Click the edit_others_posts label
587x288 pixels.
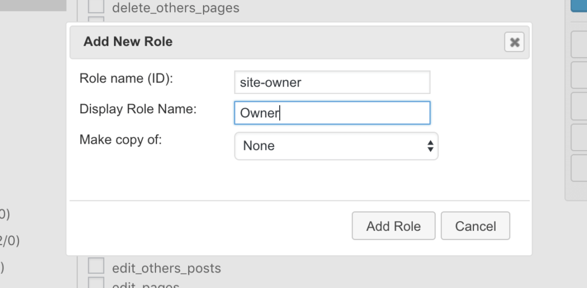(167, 268)
